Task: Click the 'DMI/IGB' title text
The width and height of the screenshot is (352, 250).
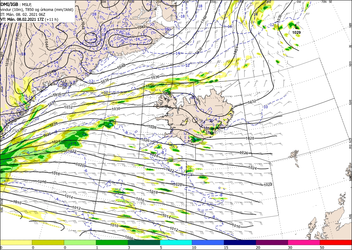Action: coord(10,4)
